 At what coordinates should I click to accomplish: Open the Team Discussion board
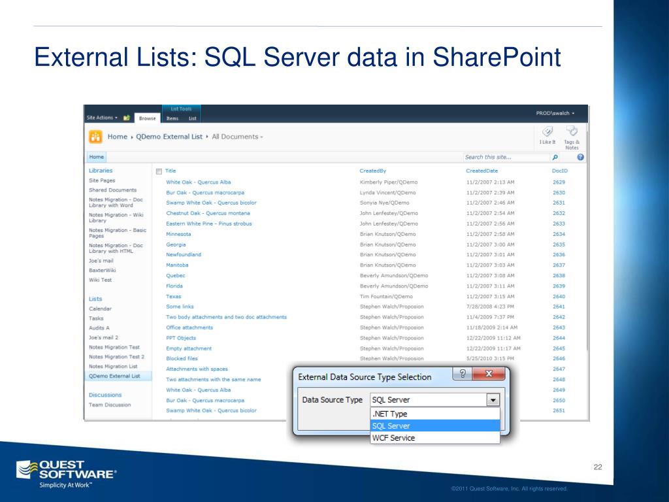tap(110, 405)
